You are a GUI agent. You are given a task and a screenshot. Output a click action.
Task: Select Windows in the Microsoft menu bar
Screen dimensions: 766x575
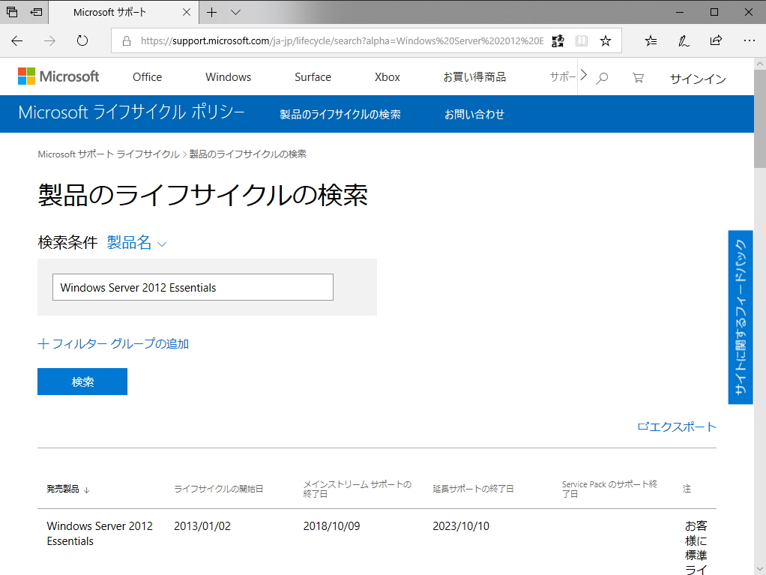227,76
